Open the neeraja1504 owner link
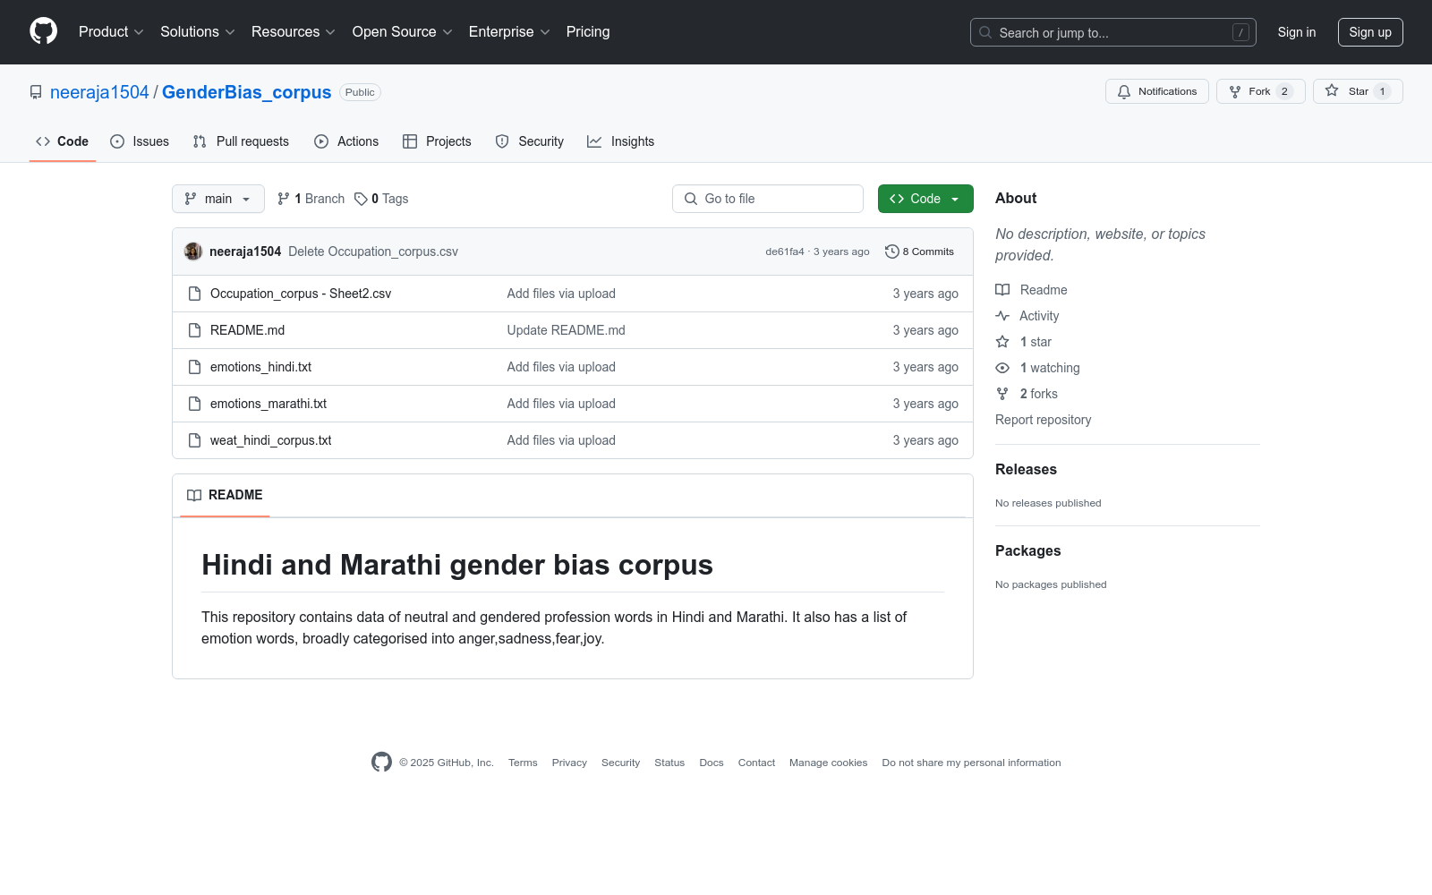Screen dimensions: 1432x895 (99, 92)
